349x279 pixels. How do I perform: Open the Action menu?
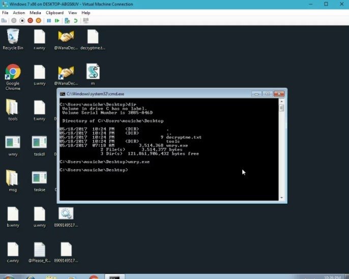[x=19, y=13]
